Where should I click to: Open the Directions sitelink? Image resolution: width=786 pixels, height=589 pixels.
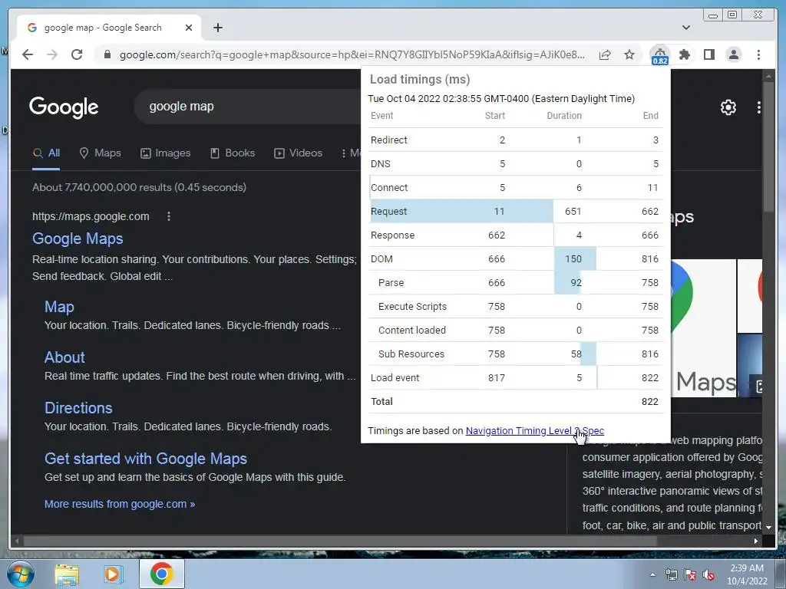78,408
